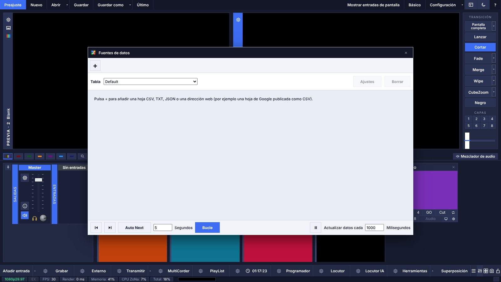Adjust the Master volume fader
The width and height of the screenshot is (501, 282).
39,180
